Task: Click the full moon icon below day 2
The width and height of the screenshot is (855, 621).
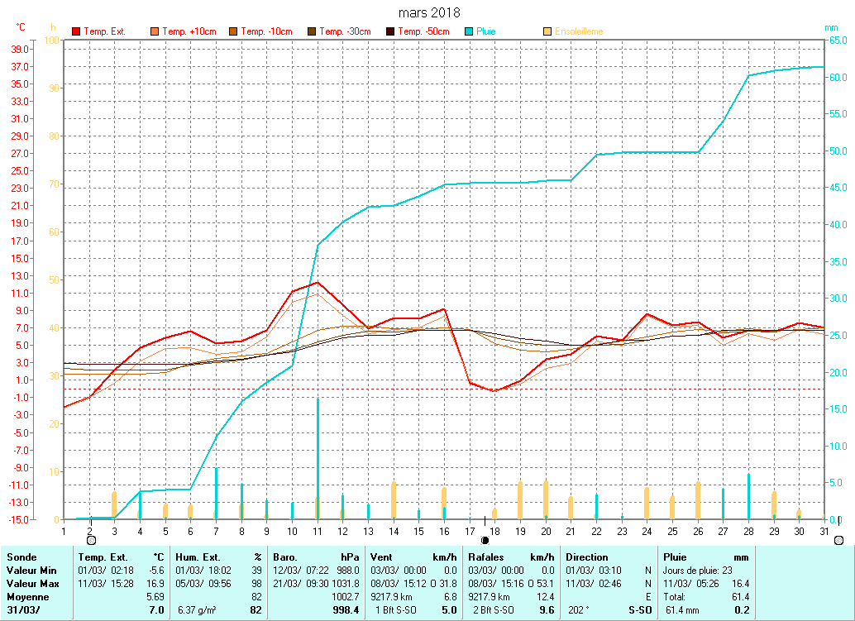Action: [x=91, y=539]
